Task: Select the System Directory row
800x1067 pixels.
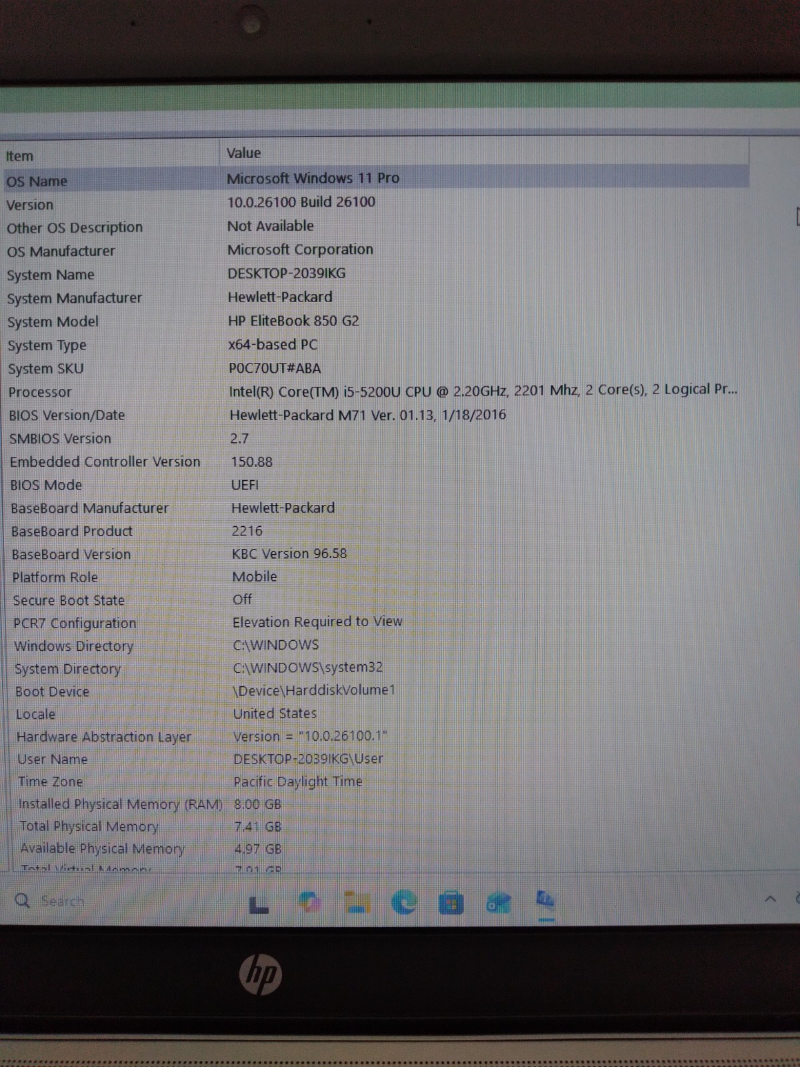Action: [375, 668]
